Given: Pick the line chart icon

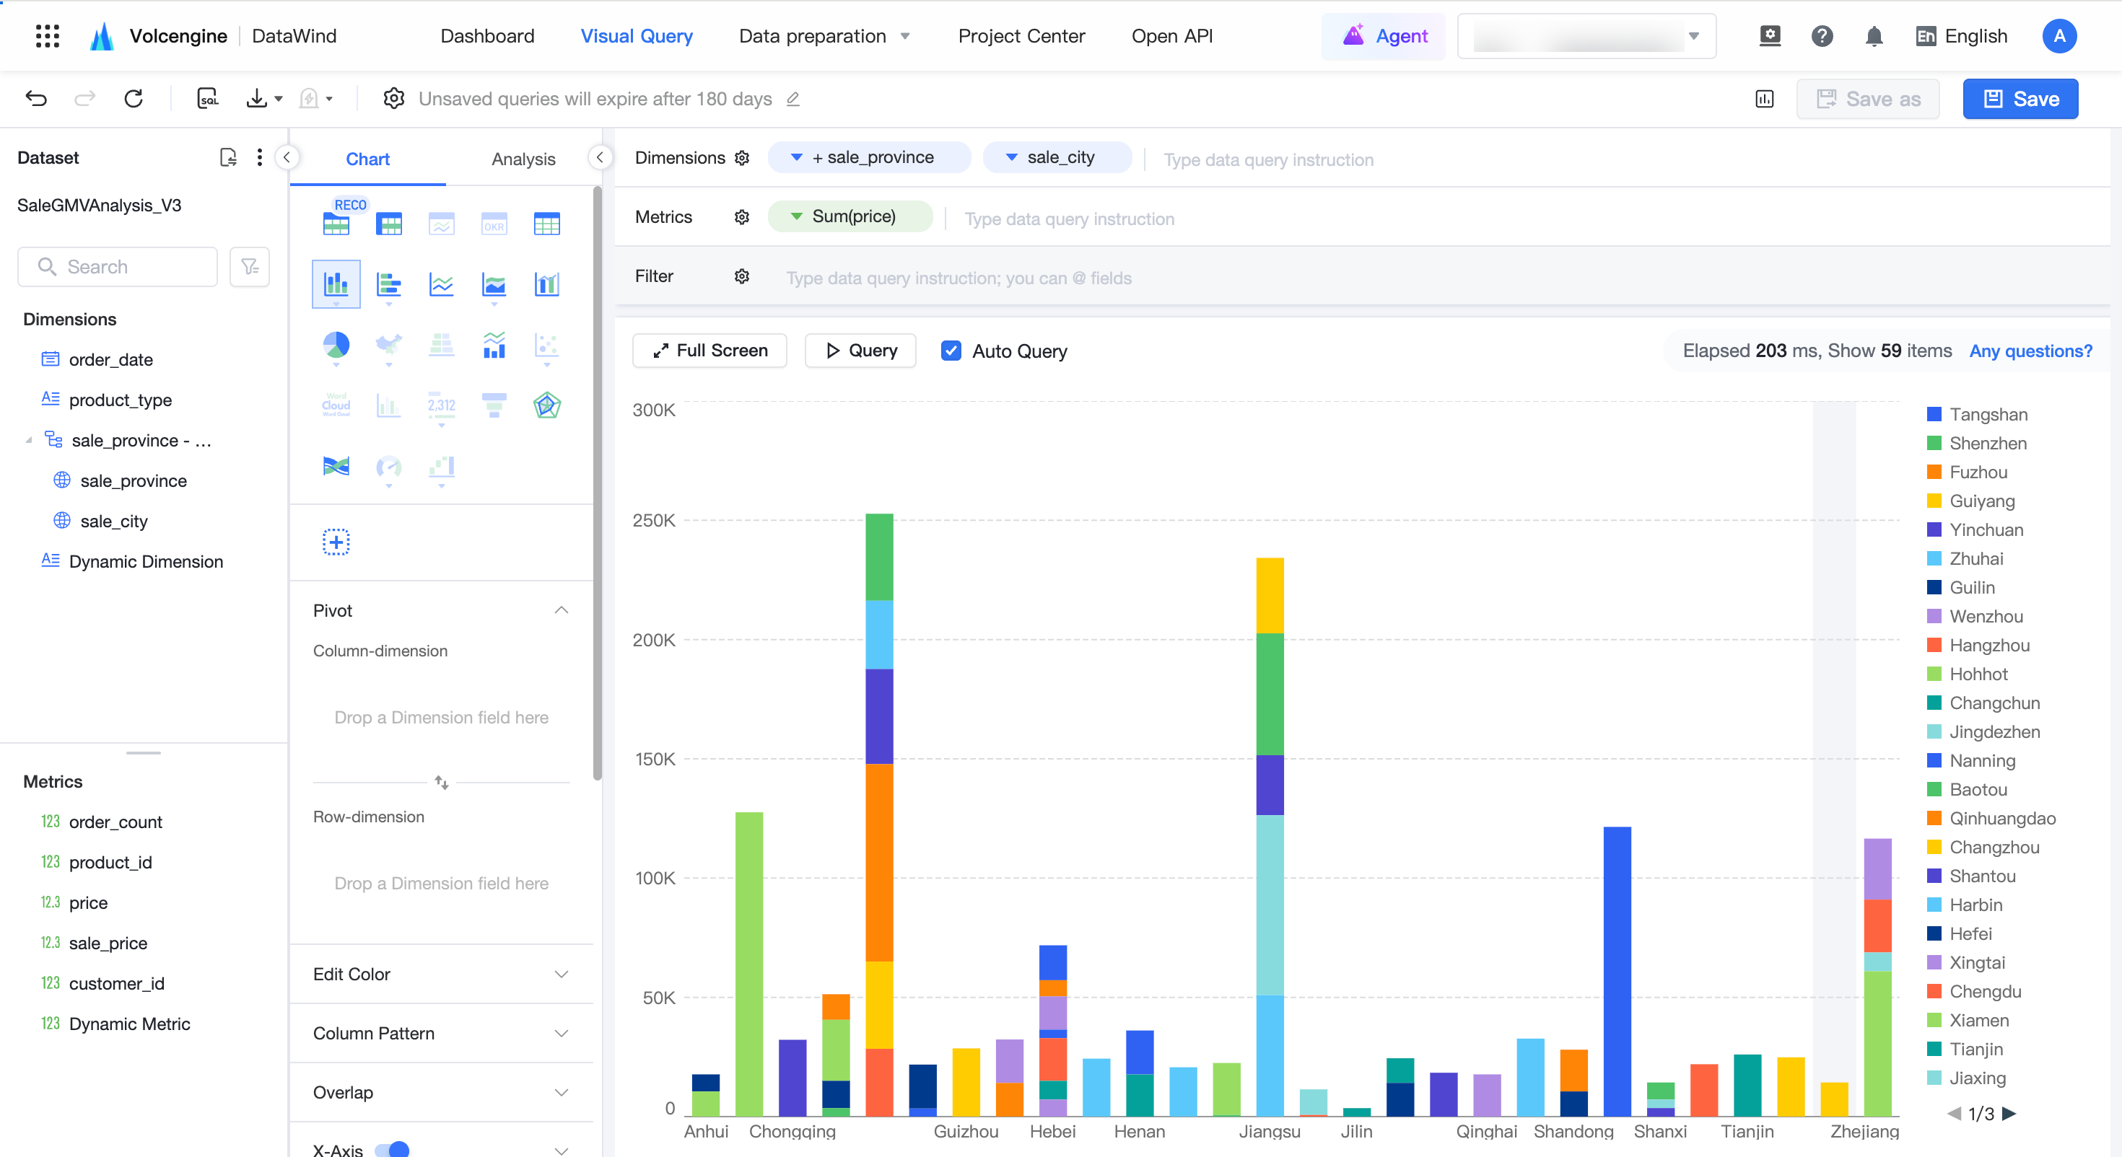Looking at the screenshot, I should pos(442,285).
